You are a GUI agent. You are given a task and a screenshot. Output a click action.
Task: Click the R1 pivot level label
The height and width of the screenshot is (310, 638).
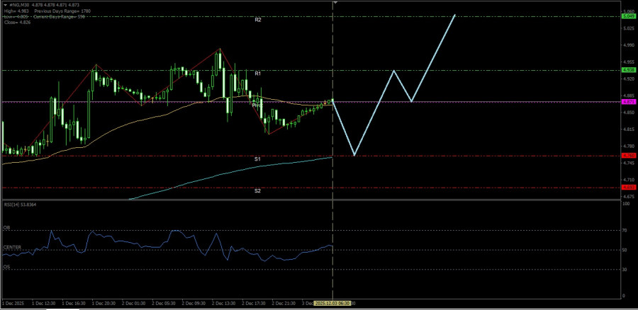pos(258,74)
